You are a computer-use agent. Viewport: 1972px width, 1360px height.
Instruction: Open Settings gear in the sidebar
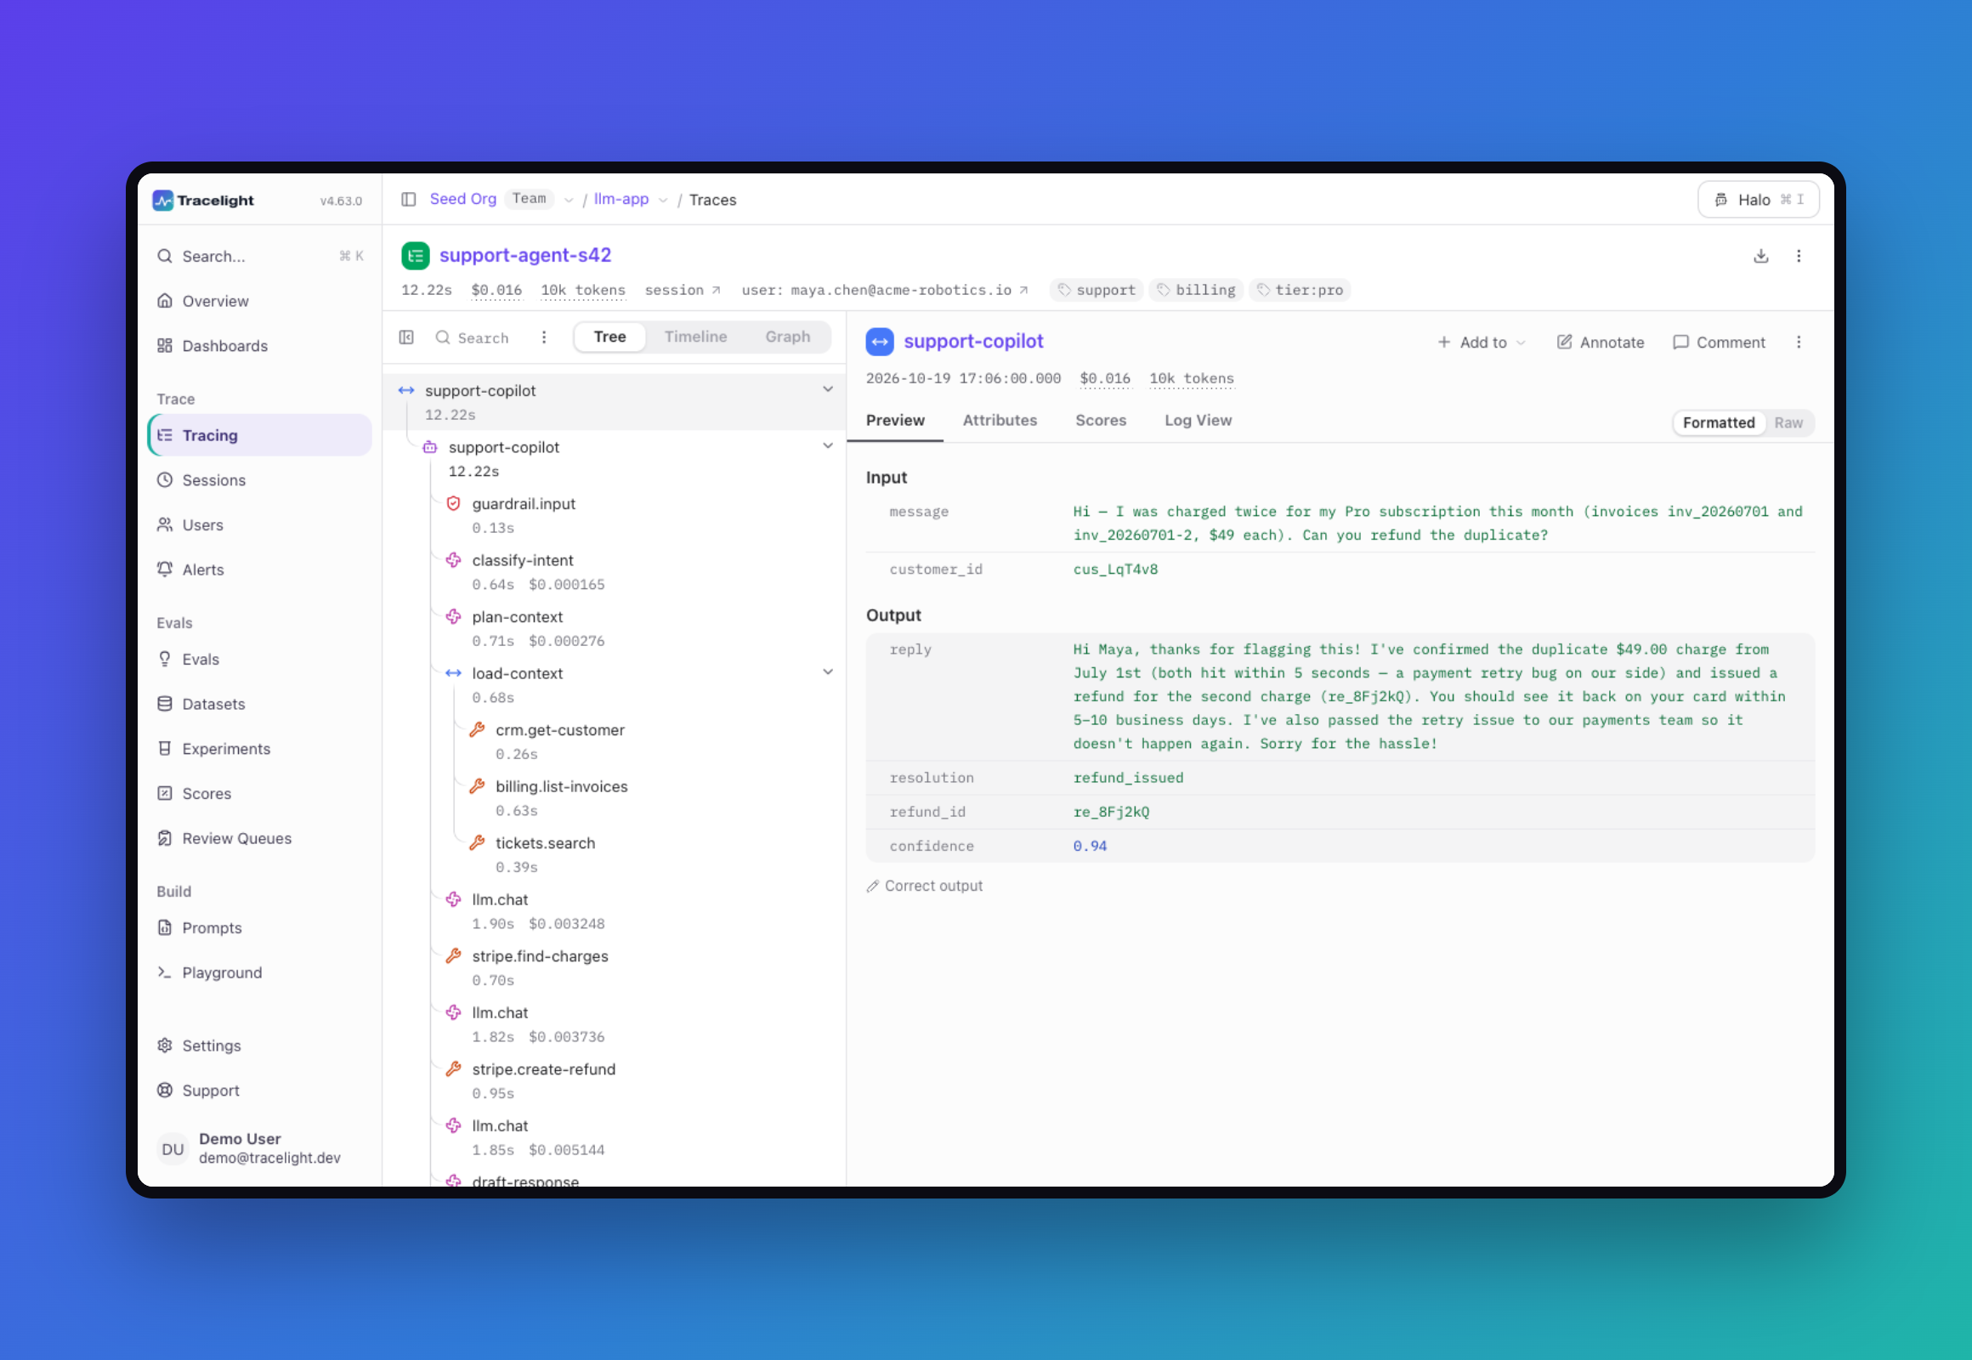click(x=259, y=1045)
